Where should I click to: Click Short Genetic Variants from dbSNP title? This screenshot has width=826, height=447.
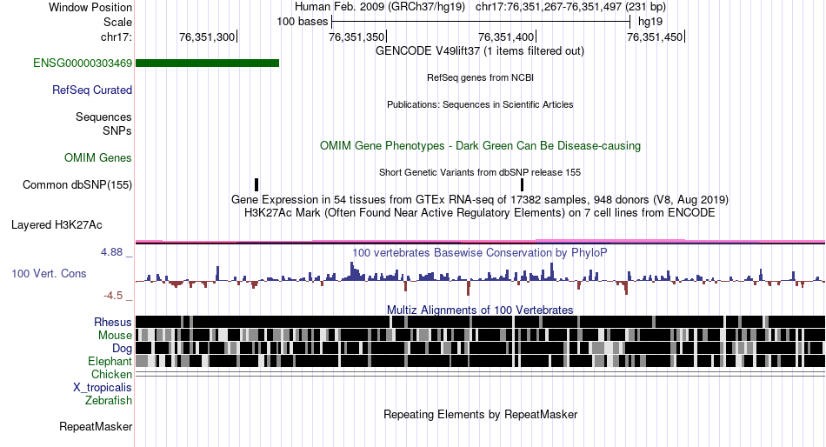pyautogui.click(x=480, y=172)
